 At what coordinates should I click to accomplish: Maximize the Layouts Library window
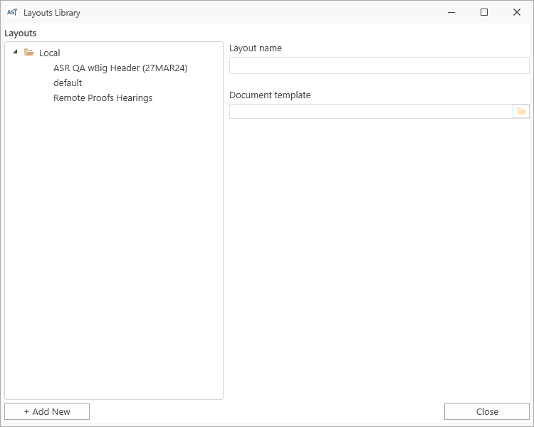tap(484, 12)
